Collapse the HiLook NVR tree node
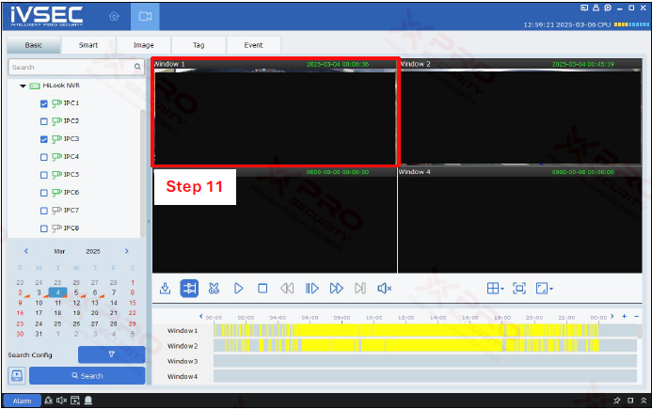The width and height of the screenshot is (652, 409). pyautogui.click(x=23, y=86)
